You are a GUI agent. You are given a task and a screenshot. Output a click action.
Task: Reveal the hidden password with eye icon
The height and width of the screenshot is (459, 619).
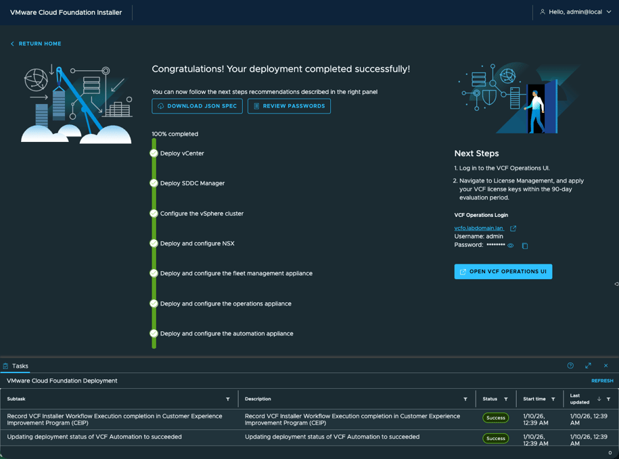pyautogui.click(x=511, y=245)
